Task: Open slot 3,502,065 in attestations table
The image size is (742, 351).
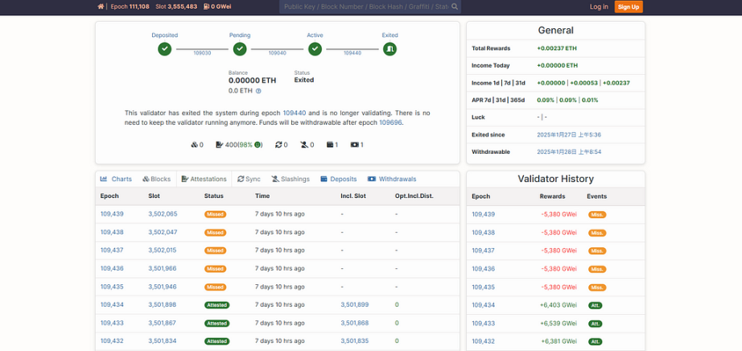Action: tap(163, 214)
